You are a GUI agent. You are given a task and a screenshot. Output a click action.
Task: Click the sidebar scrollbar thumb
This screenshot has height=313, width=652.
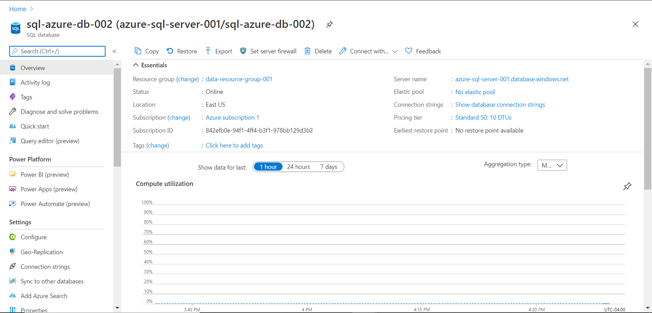(117, 117)
